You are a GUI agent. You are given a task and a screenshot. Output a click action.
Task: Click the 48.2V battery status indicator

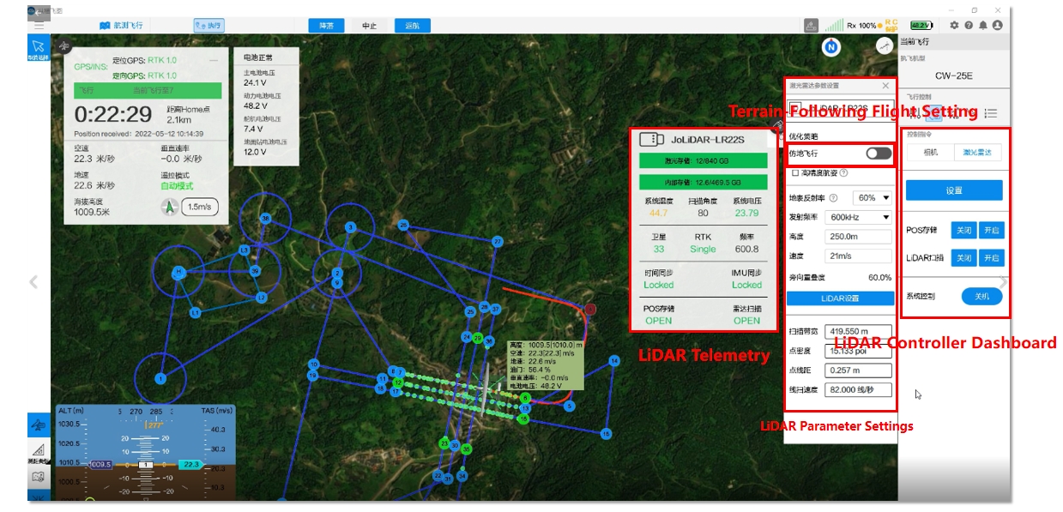point(920,26)
